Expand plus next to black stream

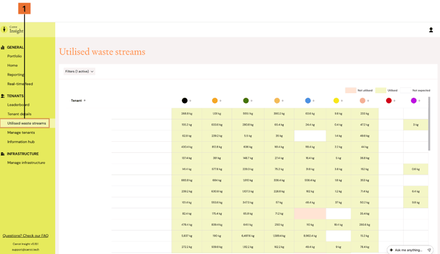[x=190, y=100]
